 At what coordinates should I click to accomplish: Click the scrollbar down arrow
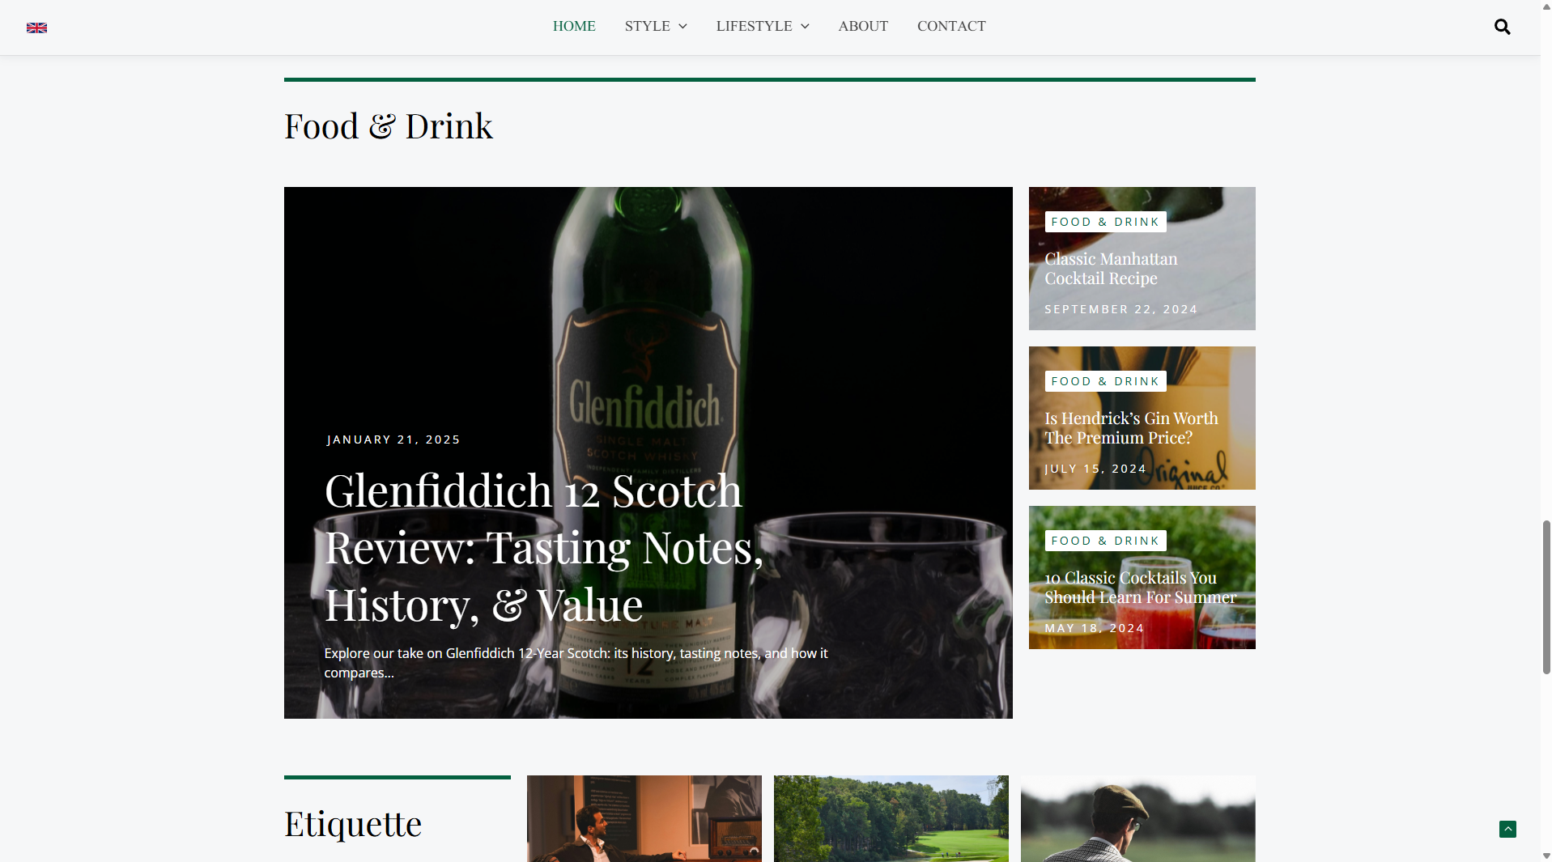(1546, 856)
